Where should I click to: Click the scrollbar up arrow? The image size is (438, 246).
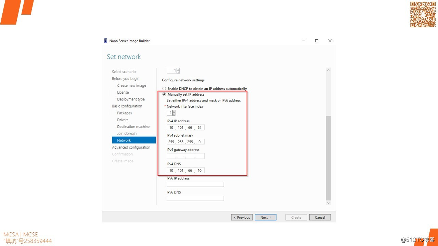pyautogui.click(x=328, y=70)
